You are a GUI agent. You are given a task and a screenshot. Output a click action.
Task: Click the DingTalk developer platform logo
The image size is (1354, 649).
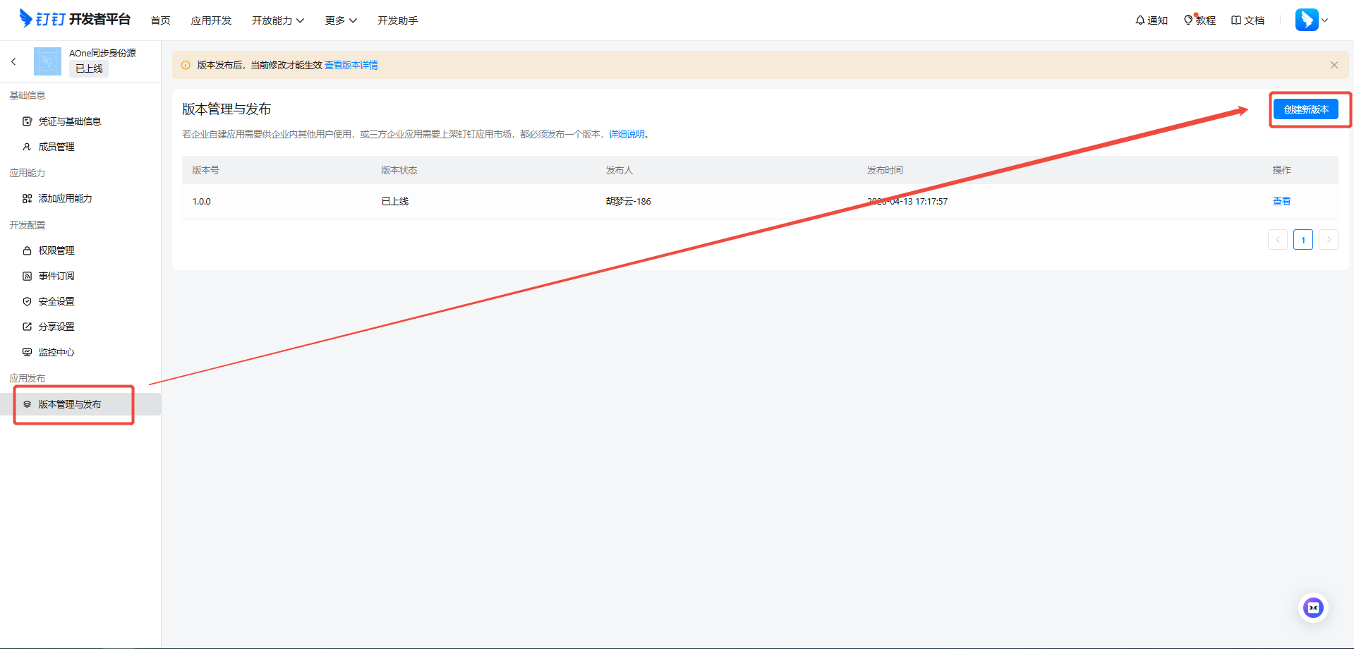(75, 19)
